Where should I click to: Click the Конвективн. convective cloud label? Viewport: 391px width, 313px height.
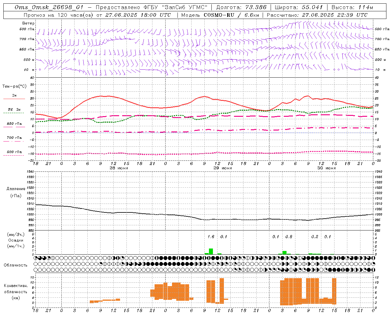tap(16, 286)
